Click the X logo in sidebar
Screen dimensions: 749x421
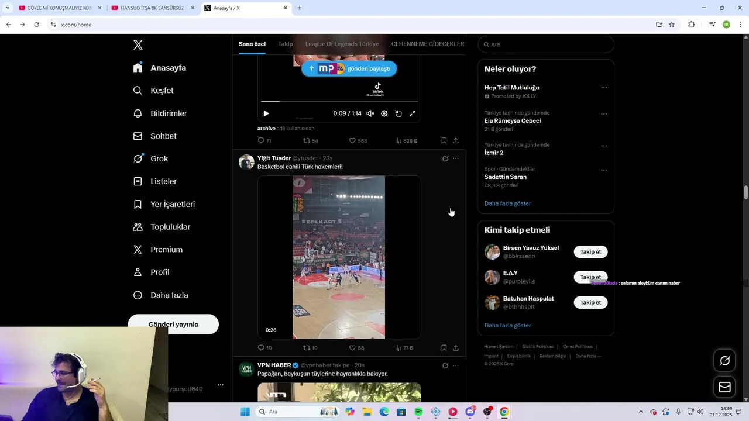pyautogui.click(x=138, y=45)
